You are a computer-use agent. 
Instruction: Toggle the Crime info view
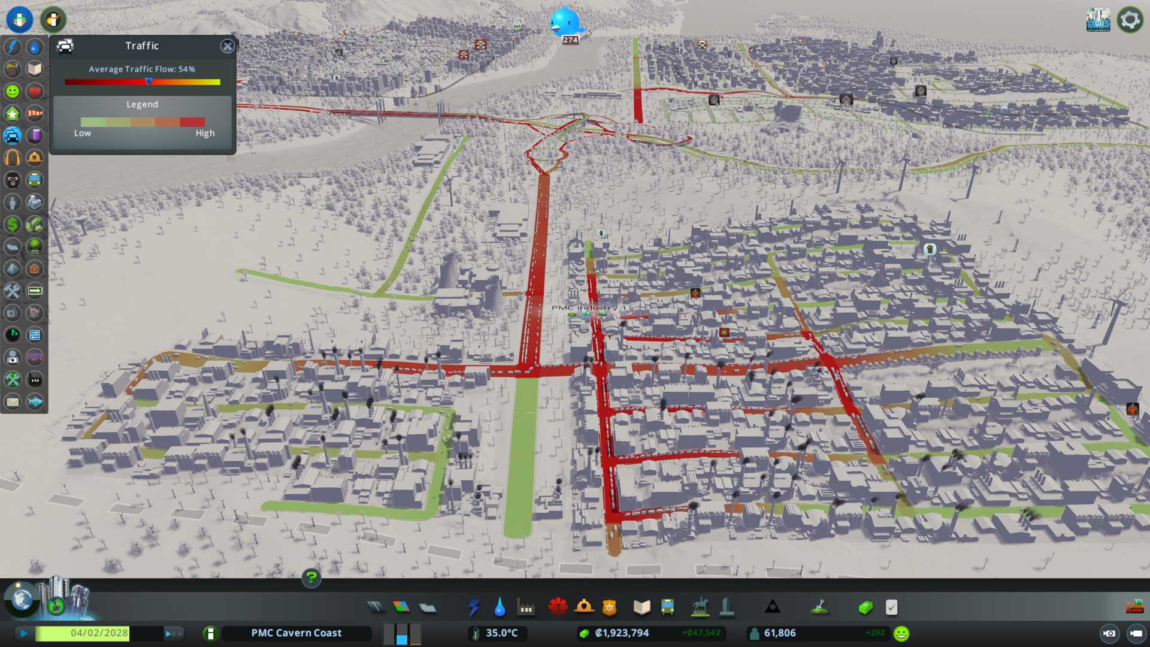click(13, 180)
